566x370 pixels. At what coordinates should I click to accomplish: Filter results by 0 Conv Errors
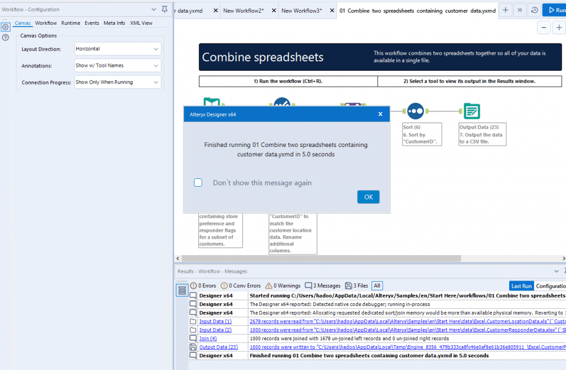(x=240, y=286)
